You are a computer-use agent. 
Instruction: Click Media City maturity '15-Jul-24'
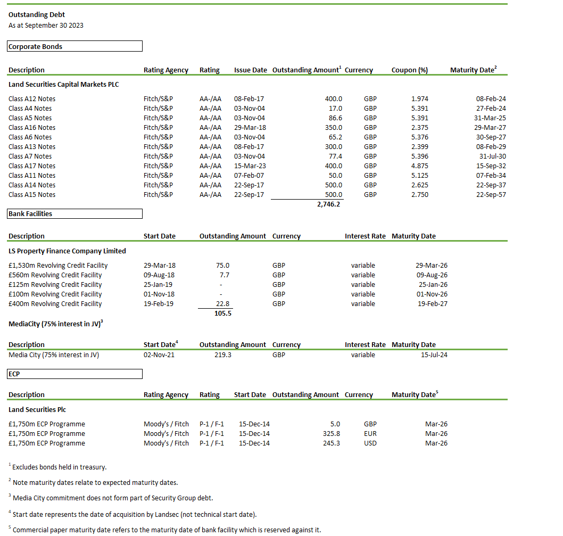pos(434,355)
